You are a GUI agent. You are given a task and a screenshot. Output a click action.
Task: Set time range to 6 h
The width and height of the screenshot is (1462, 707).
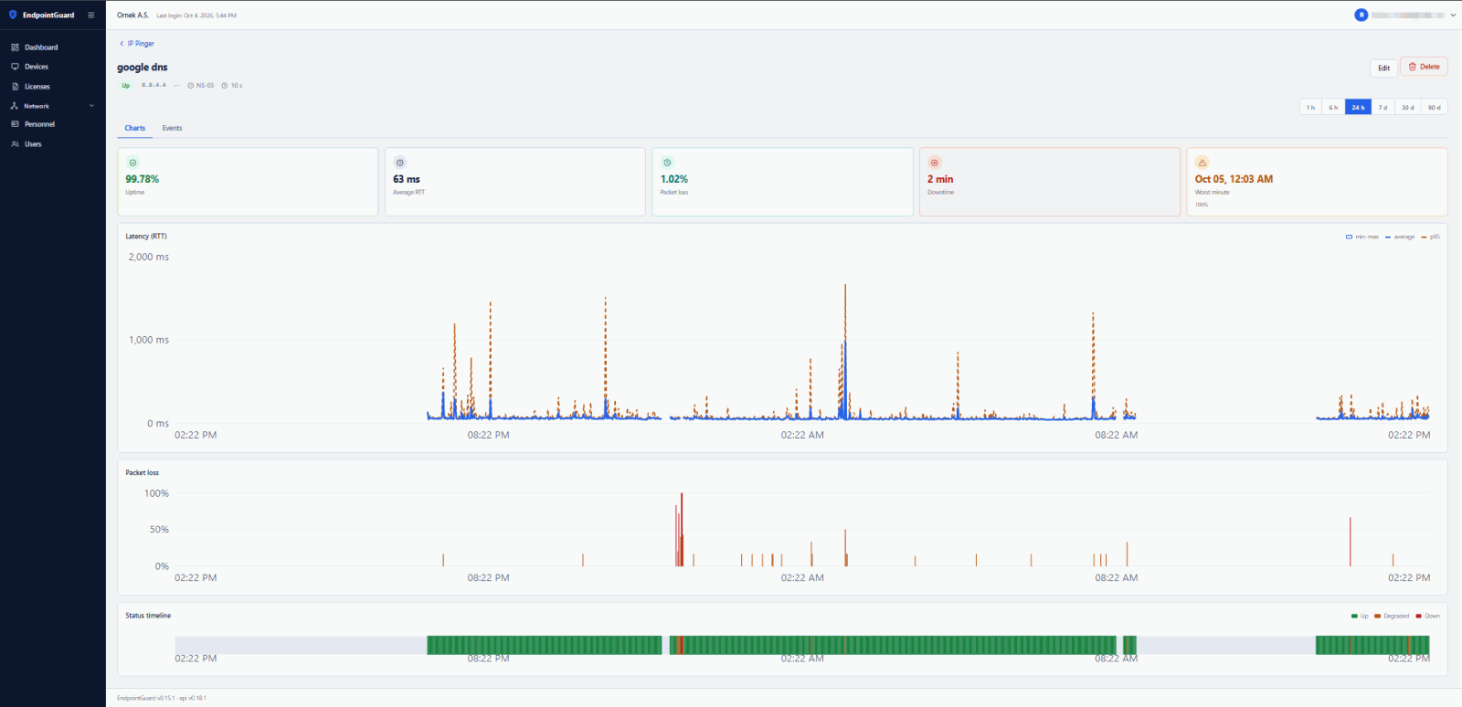point(1333,108)
